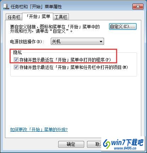Screen dimensions: 147x153
Task: Click the label text ending with 打开的项目(M)
Action: (73, 67)
